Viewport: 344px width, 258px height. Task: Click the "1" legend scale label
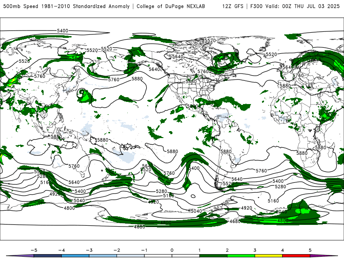[200, 250]
